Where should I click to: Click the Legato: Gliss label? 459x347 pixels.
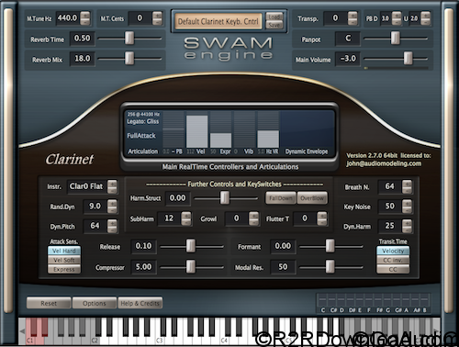[143, 121]
